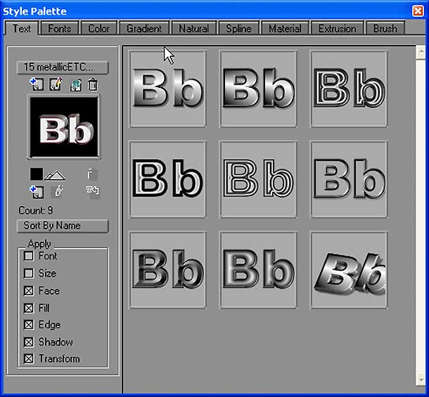
Task: Click the add icon below the black swatch
Action: click(x=37, y=191)
